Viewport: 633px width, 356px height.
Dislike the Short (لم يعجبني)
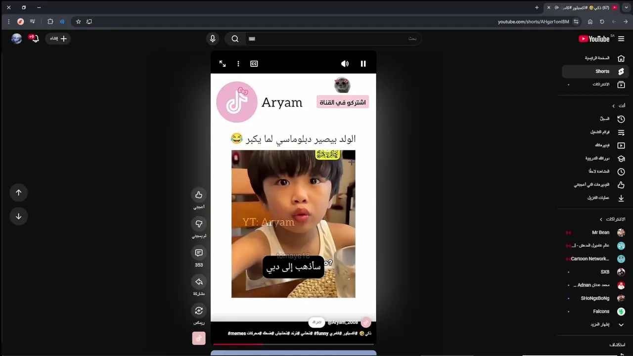(x=199, y=224)
